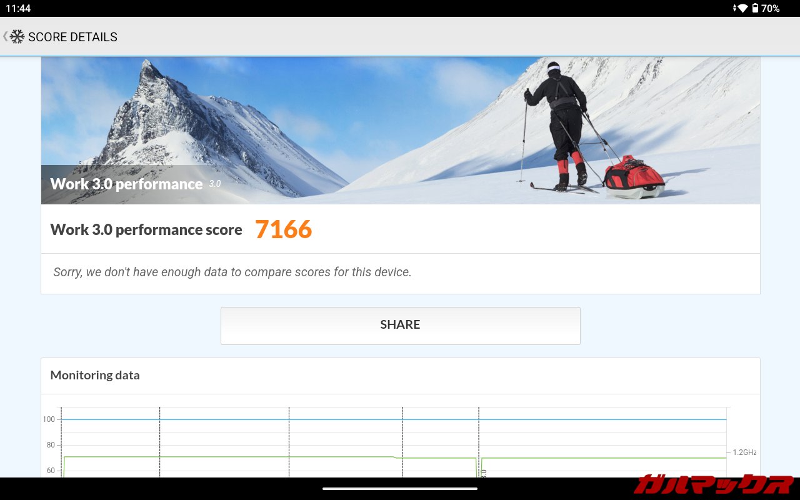The height and width of the screenshot is (500, 800).
Task: Click the SCORE DETAILS header title
Action: (x=72, y=37)
